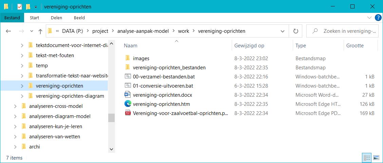Image resolution: width=383 pixels, height=163 pixels.
Task: Click the batch file icon of 00-verzamel-bestanden.bat
Action: (128, 77)
